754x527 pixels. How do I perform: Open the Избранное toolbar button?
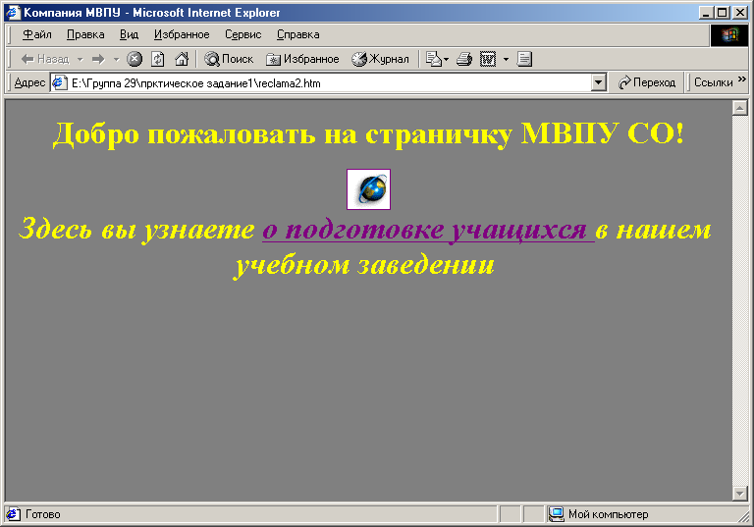303,59
